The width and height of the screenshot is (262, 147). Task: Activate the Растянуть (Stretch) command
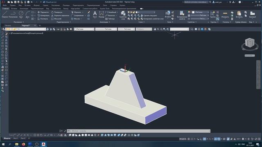(43, 19)
